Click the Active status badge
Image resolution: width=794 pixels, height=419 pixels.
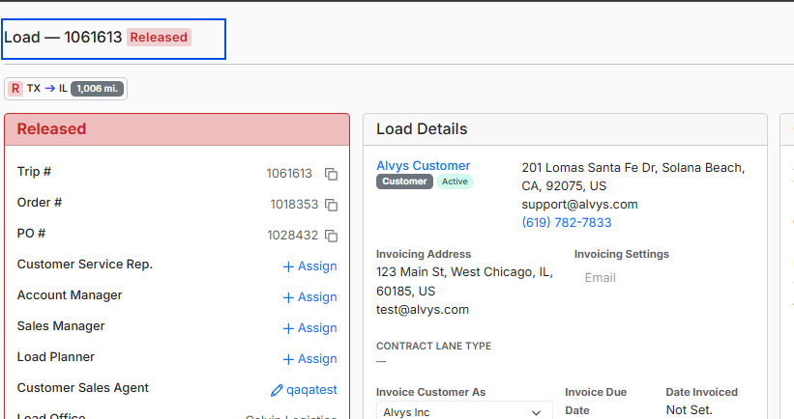[455, 182]
